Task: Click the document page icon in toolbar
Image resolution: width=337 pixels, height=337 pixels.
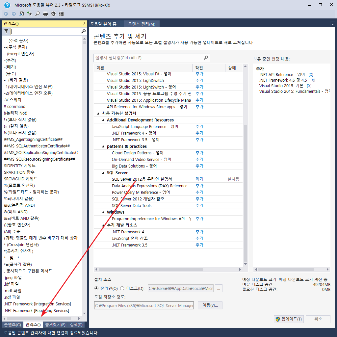Action: (22, 14)
